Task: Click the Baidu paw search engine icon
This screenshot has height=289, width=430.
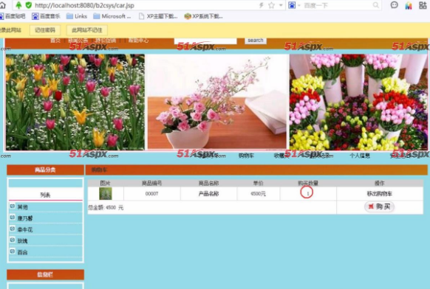Action: (292, 5)
